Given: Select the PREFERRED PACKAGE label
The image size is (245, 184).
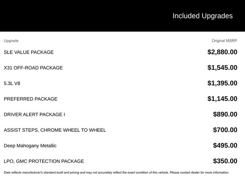Looking at the screenshot, I should tap(31, 99).
